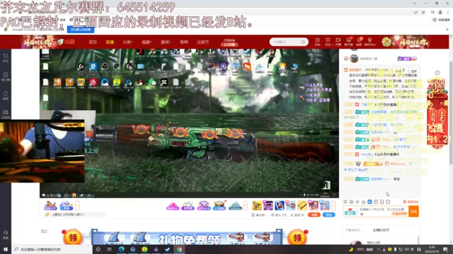Click the Douyu logo in the header
Viewport: 453px width, 254px height.
click(x=66, y=42)
